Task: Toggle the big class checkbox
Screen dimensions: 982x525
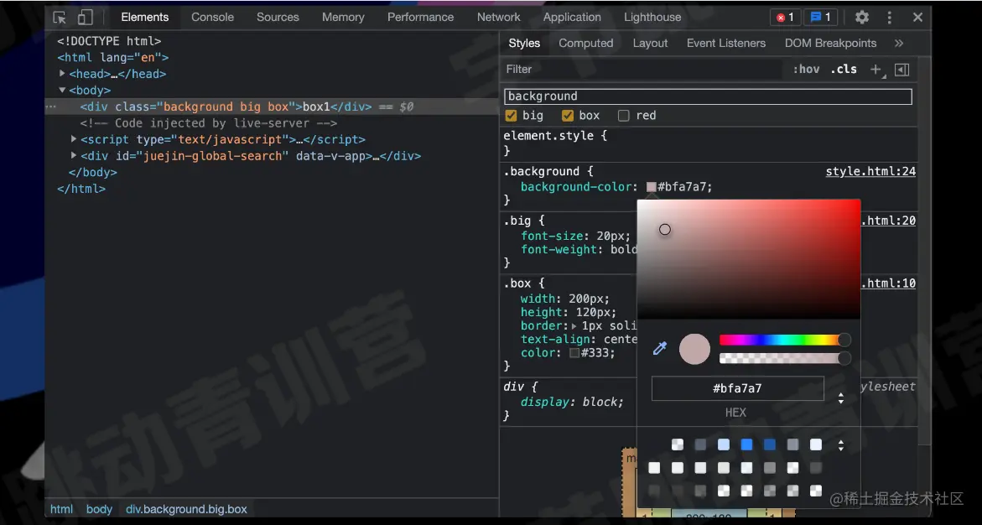Action: coord(511,115)
